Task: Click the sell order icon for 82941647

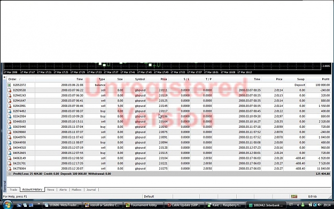Action: click(x=10, y=100)
